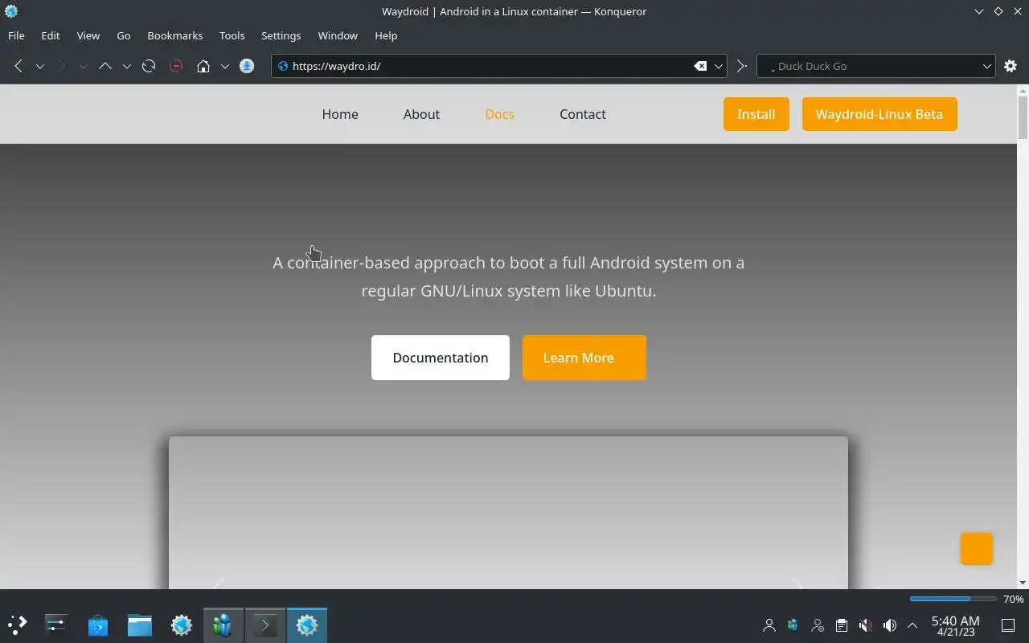Click the About link in site navigation
Viewport: 1029px width, 643px height.
(x=421, y=114)
